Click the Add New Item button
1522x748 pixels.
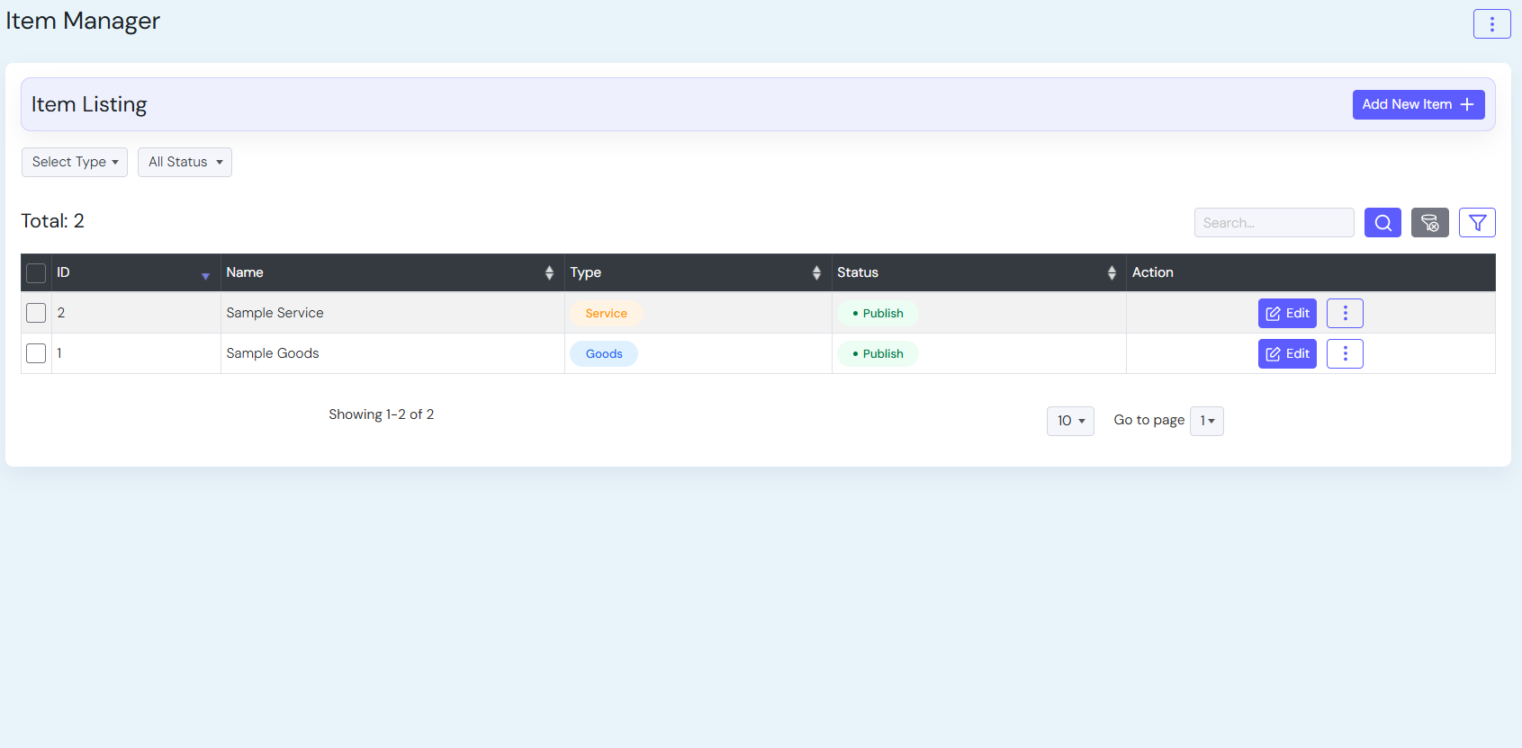point(1418,104)
